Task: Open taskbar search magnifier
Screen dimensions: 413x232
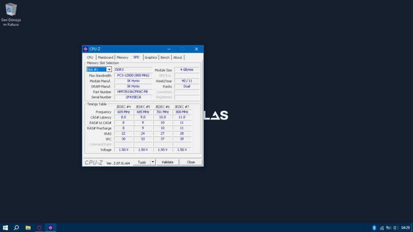Action: (17, 227)
